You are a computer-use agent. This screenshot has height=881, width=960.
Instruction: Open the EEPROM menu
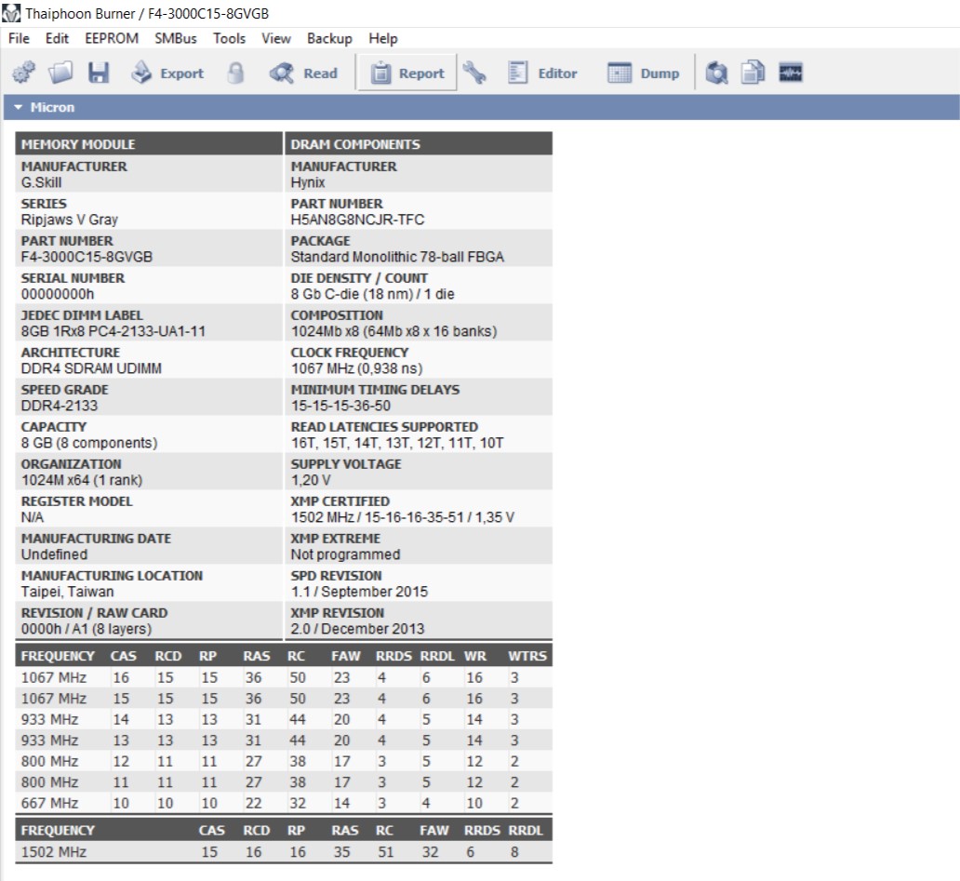[112, 38]
